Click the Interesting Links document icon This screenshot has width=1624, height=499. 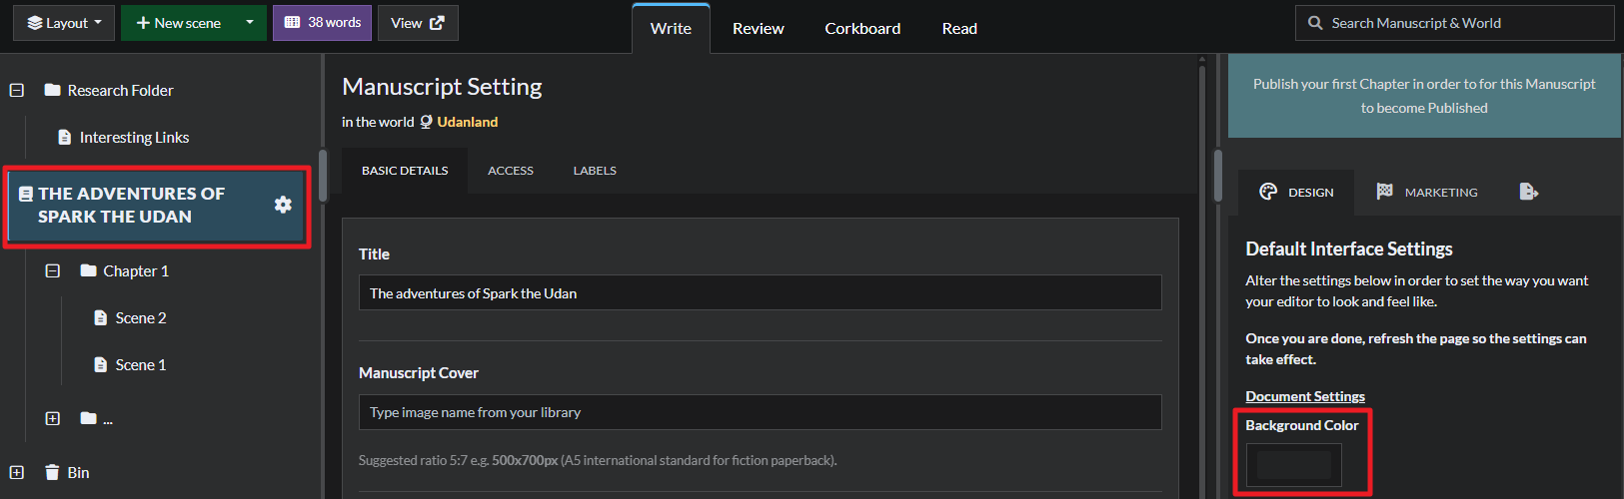65,137
